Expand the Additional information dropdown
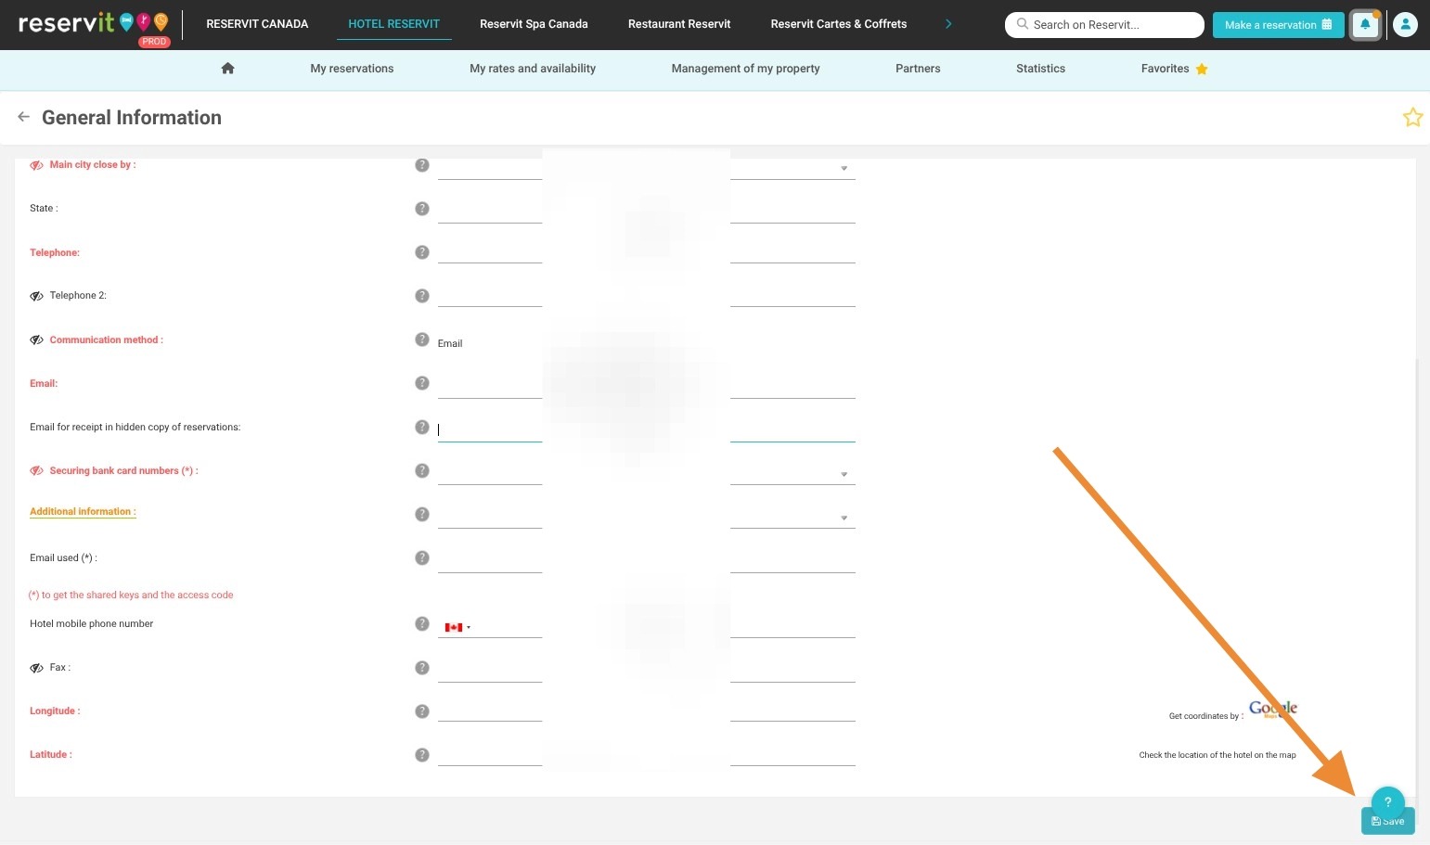The width and height of the screenshot is (1430, 845). (844, 519)
